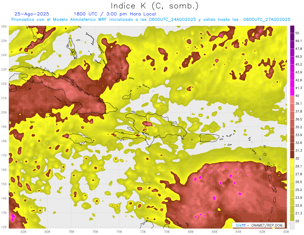Click the '12N' latitude label
The height and width of the screenshot is (235, 304).
pyautogui.click(x=4, y=227)
